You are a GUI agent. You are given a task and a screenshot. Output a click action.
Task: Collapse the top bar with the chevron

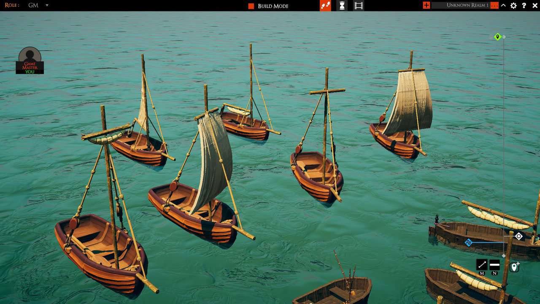click(504, 5)
